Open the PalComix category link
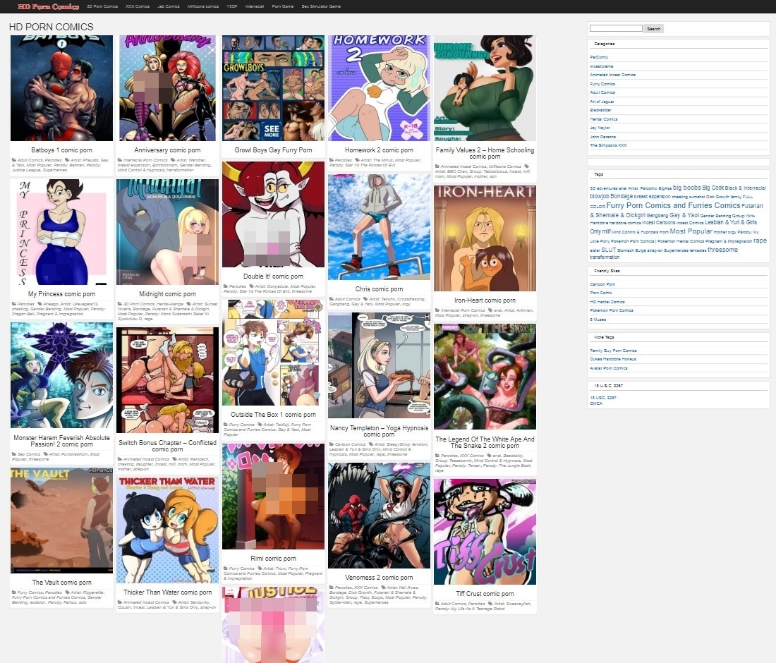This screenshot has width=776, height=663. [x=599, y=57]
